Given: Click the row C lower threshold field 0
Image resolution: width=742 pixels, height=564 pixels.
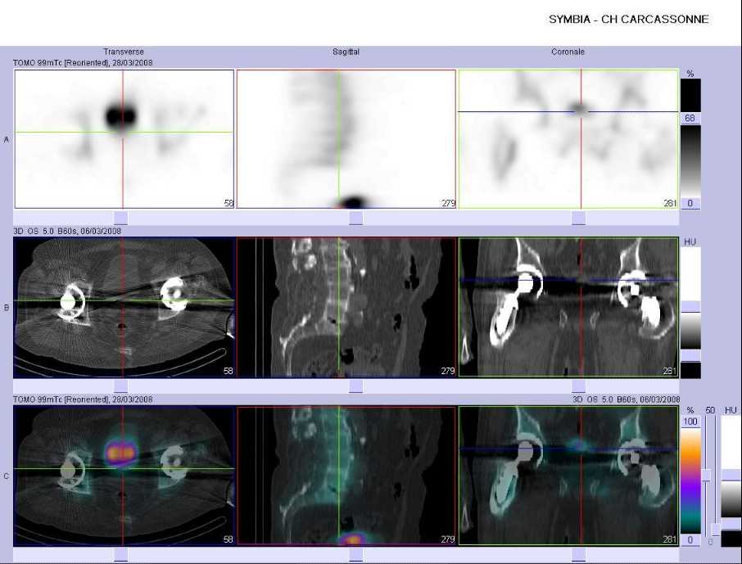Looking at the screenshot, I should point(690,540).
